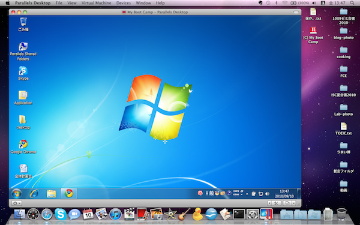Click the Parallels full screen mode button
360x225 pixels.
(277, 203)
